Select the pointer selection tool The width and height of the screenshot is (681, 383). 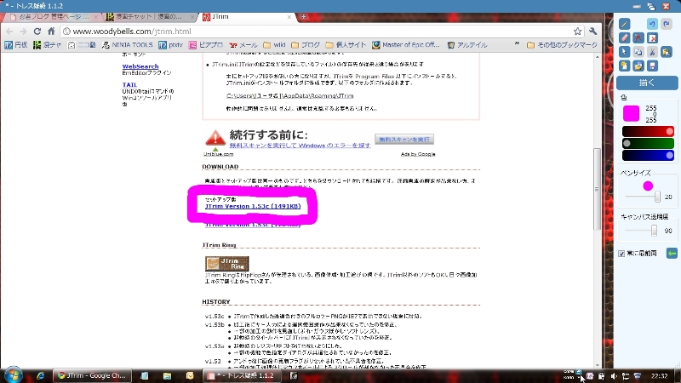coord(624,52)
